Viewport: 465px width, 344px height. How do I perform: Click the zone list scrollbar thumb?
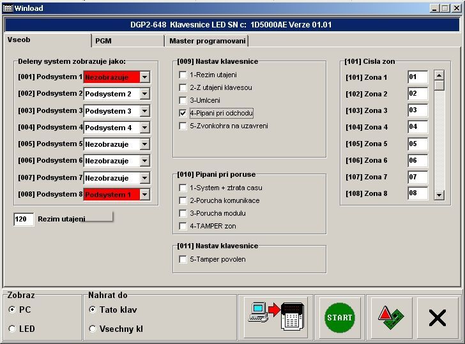(x=439, y=85)
